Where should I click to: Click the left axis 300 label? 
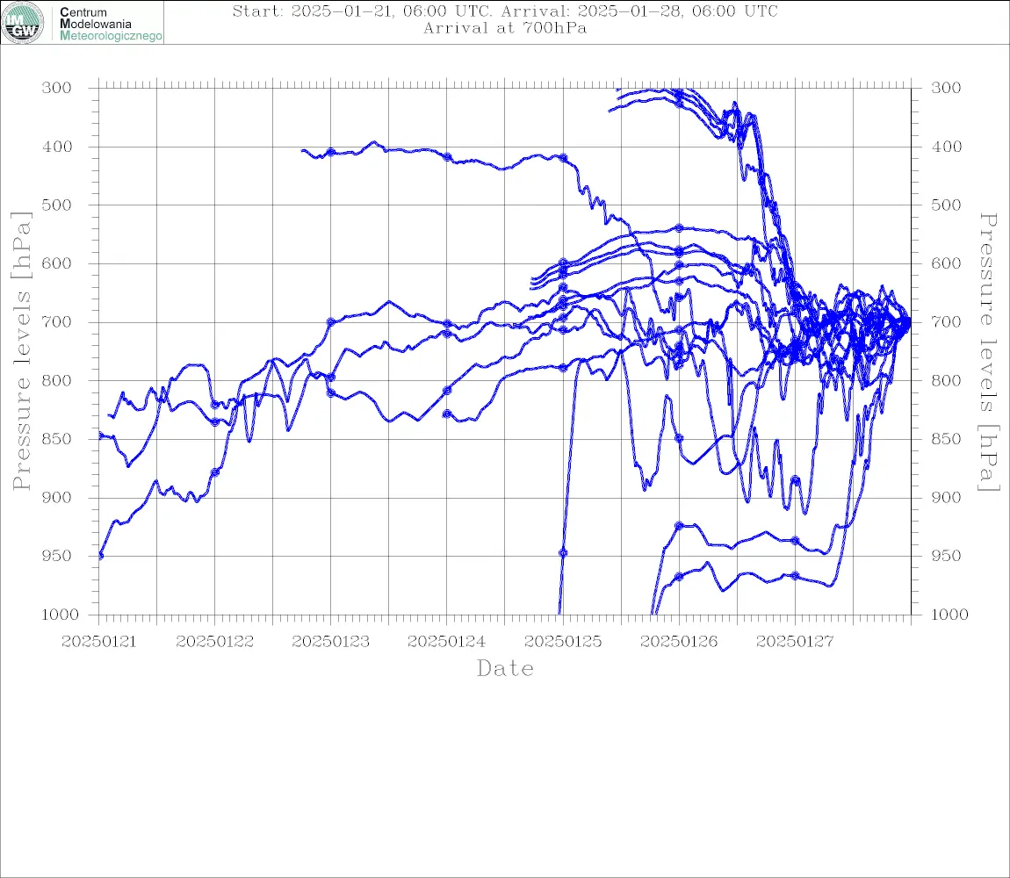pyautogui.click(x=57, y=88)
